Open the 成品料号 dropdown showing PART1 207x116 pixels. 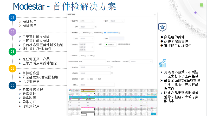[87, 21]
